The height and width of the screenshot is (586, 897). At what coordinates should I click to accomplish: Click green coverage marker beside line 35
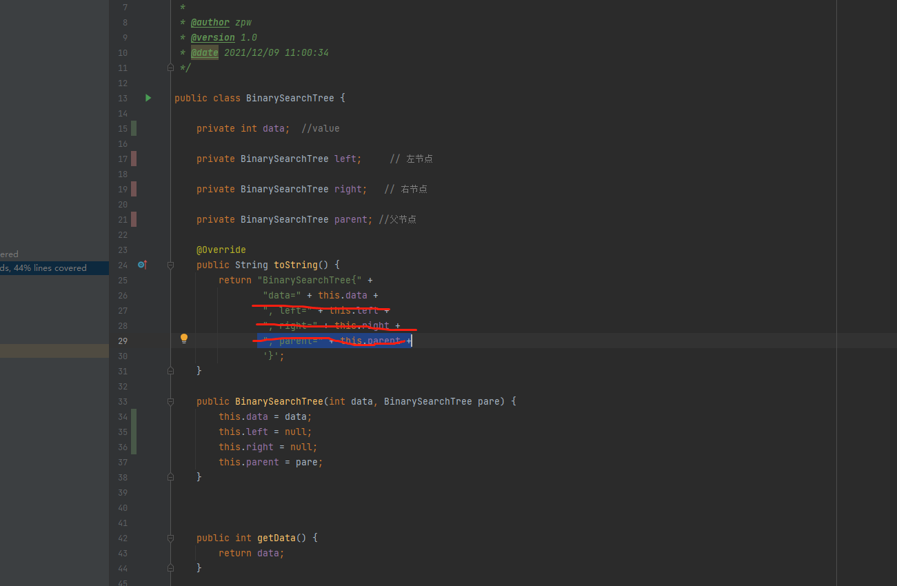click(134, 432)
